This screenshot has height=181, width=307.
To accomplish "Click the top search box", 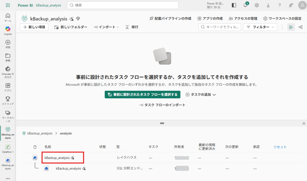I will click(123, 5).
